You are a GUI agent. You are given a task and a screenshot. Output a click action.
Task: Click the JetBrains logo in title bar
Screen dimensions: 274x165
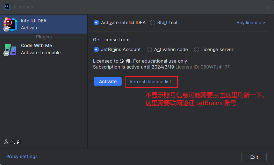click(6, 7)
